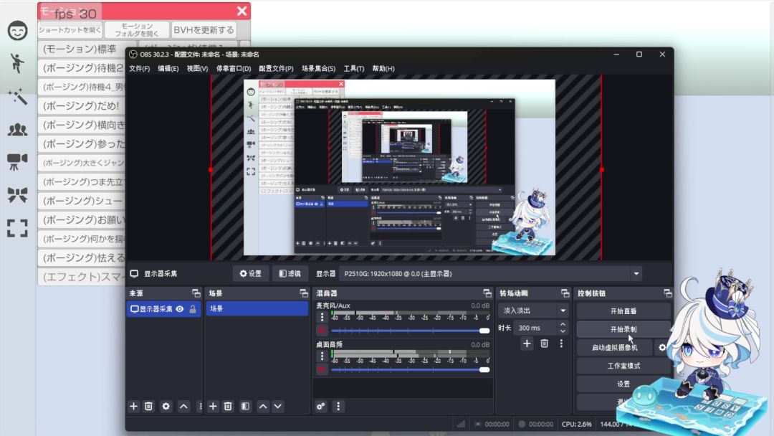The width and height of the screenshot is (774, 436).
Task: Open the camera settings icon in sidebar
Action: [x=17, y=162]
